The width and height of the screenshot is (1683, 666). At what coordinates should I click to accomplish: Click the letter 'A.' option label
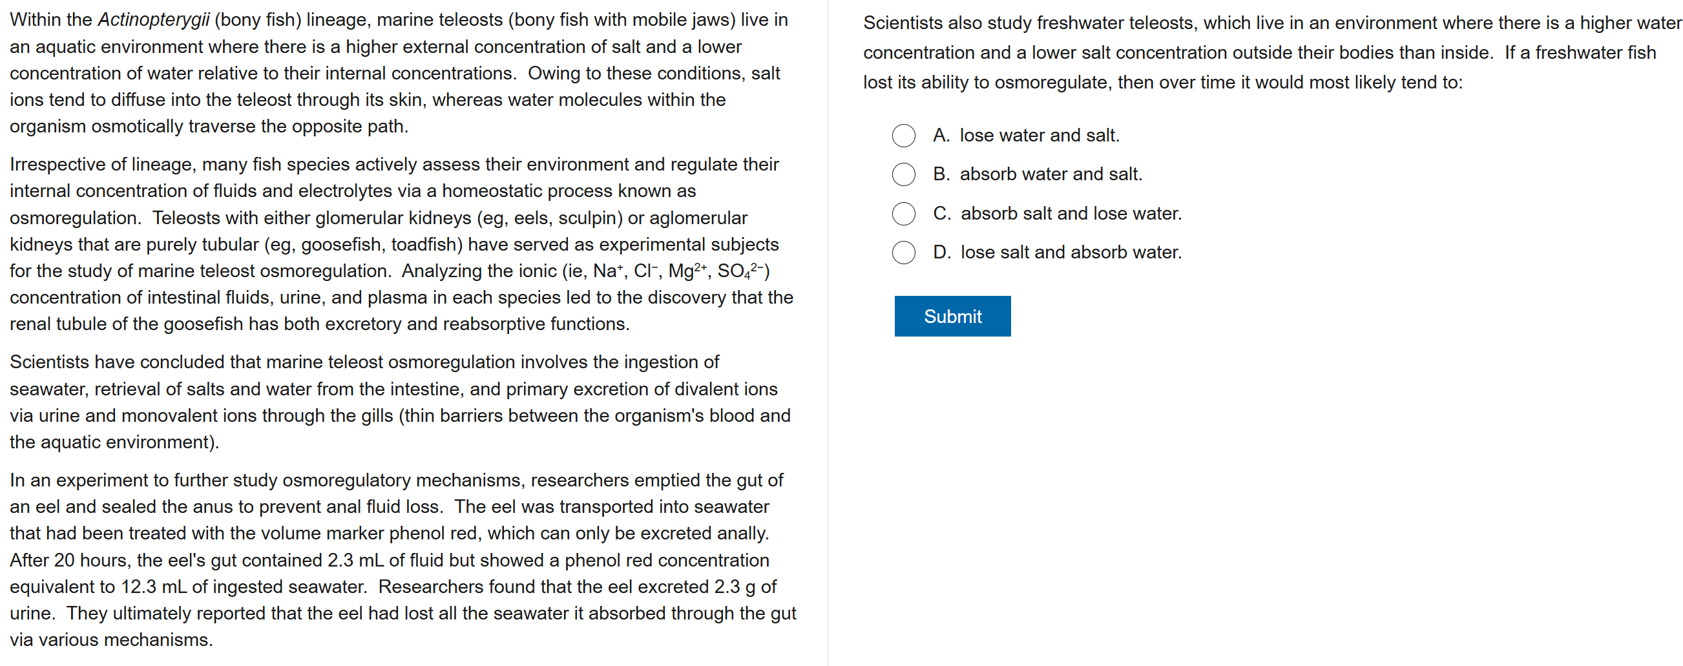[x=941, y=135]
